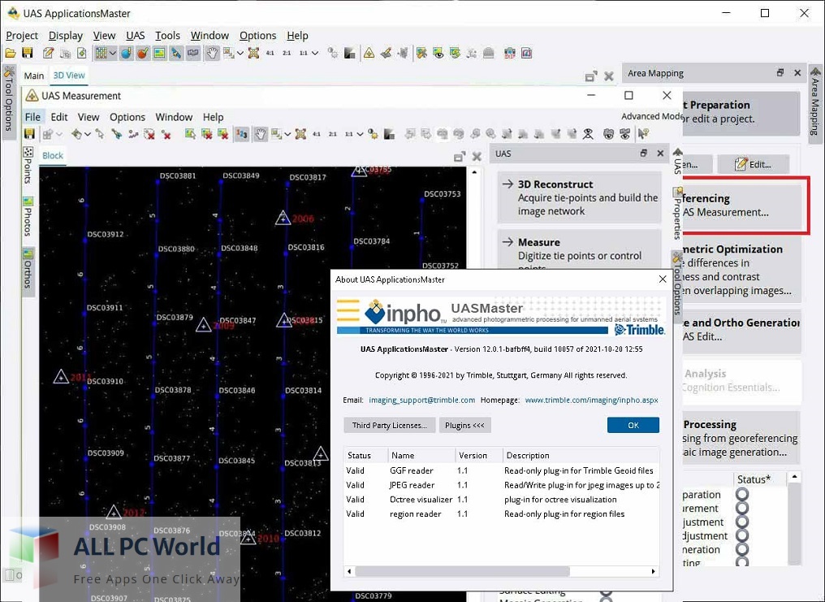The image size is (825, 602).
Task: Click the brightness icon in main toolbar
Action: [x=333, y=53]
